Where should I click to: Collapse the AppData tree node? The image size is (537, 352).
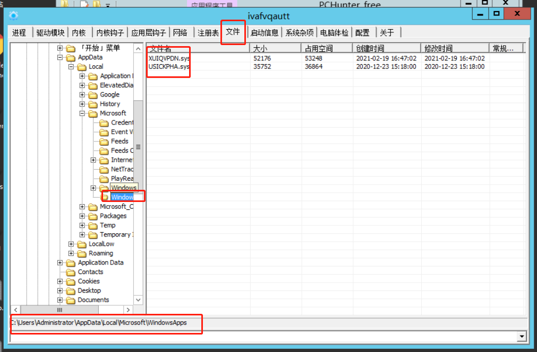pos(60,58)
